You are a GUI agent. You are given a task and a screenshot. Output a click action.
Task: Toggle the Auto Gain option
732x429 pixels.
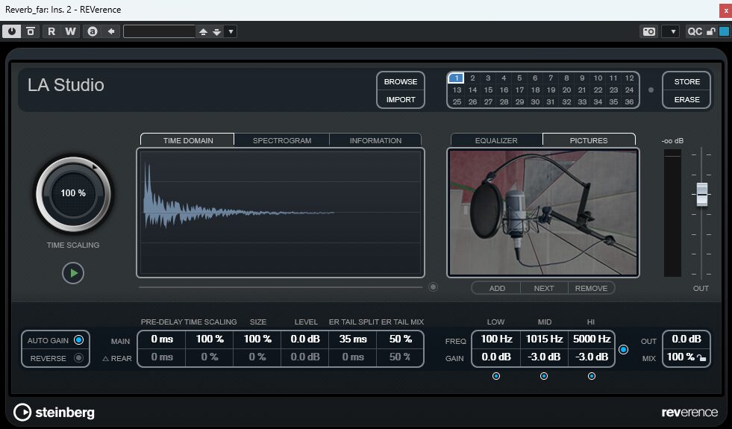(78, 340)
